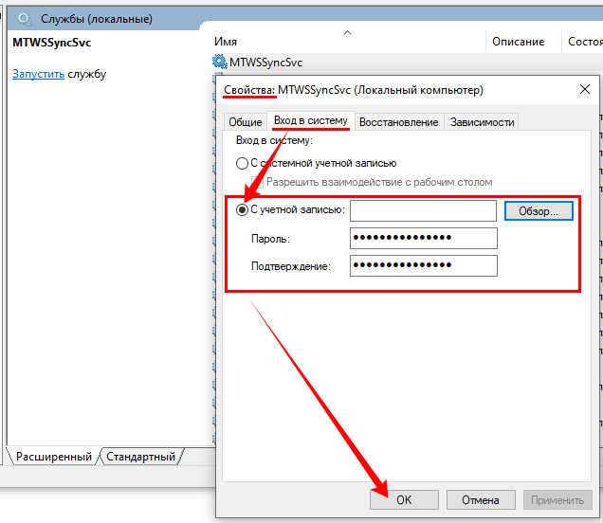Click the 'Запустить' service link
Viewport: 603px width, 523px height.
click(x=38, y=74)
